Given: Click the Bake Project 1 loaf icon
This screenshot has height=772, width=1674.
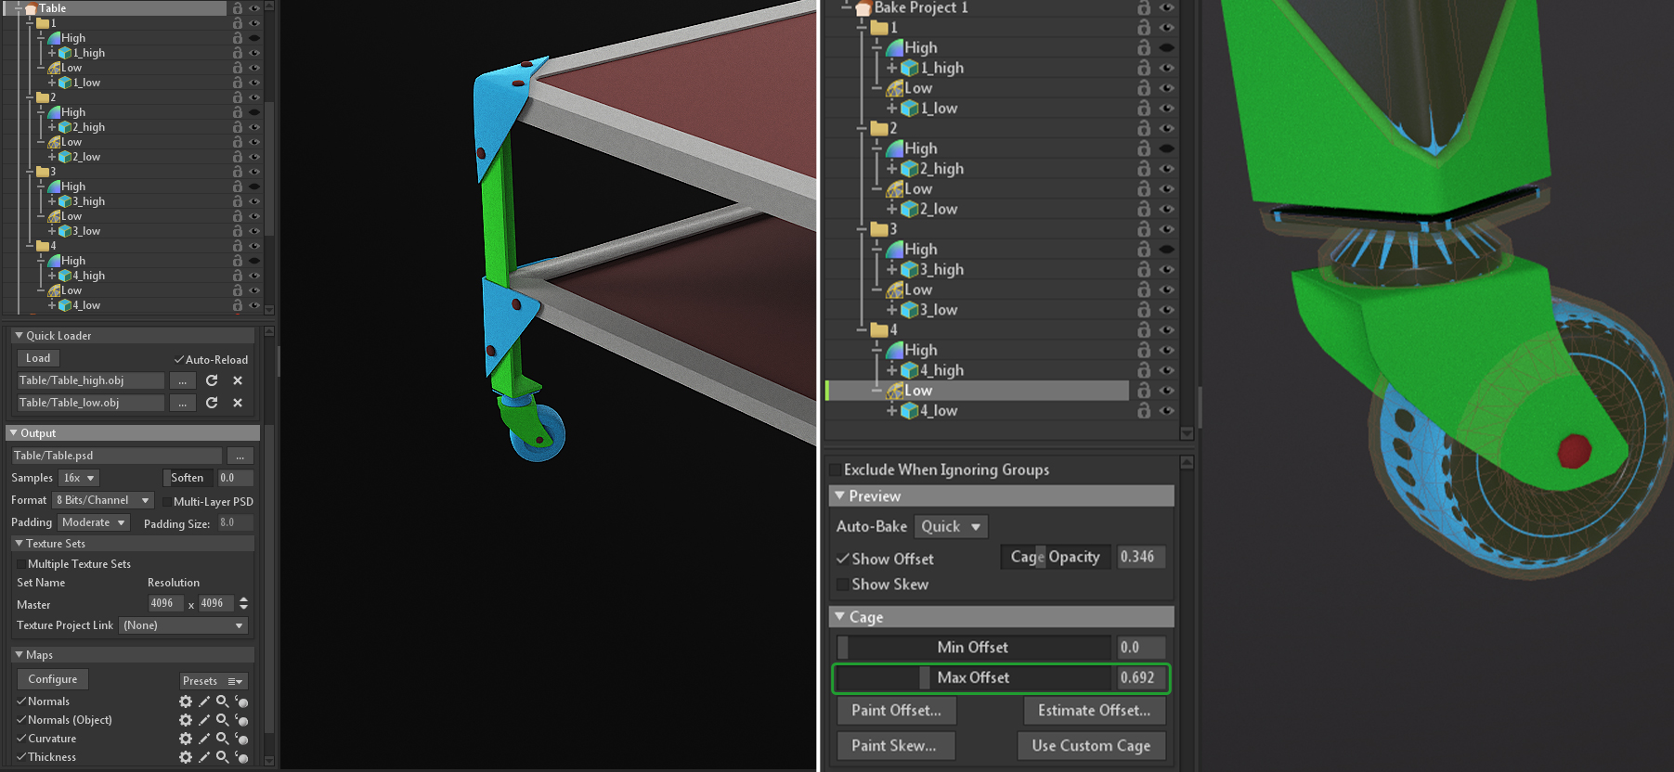Looking at the screenshot, I should 863,7.
